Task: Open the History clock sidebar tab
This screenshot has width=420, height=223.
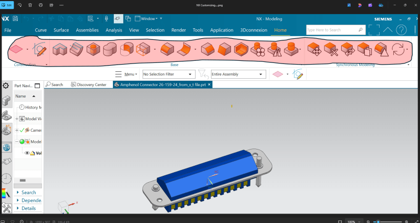Action: point(6,178)
